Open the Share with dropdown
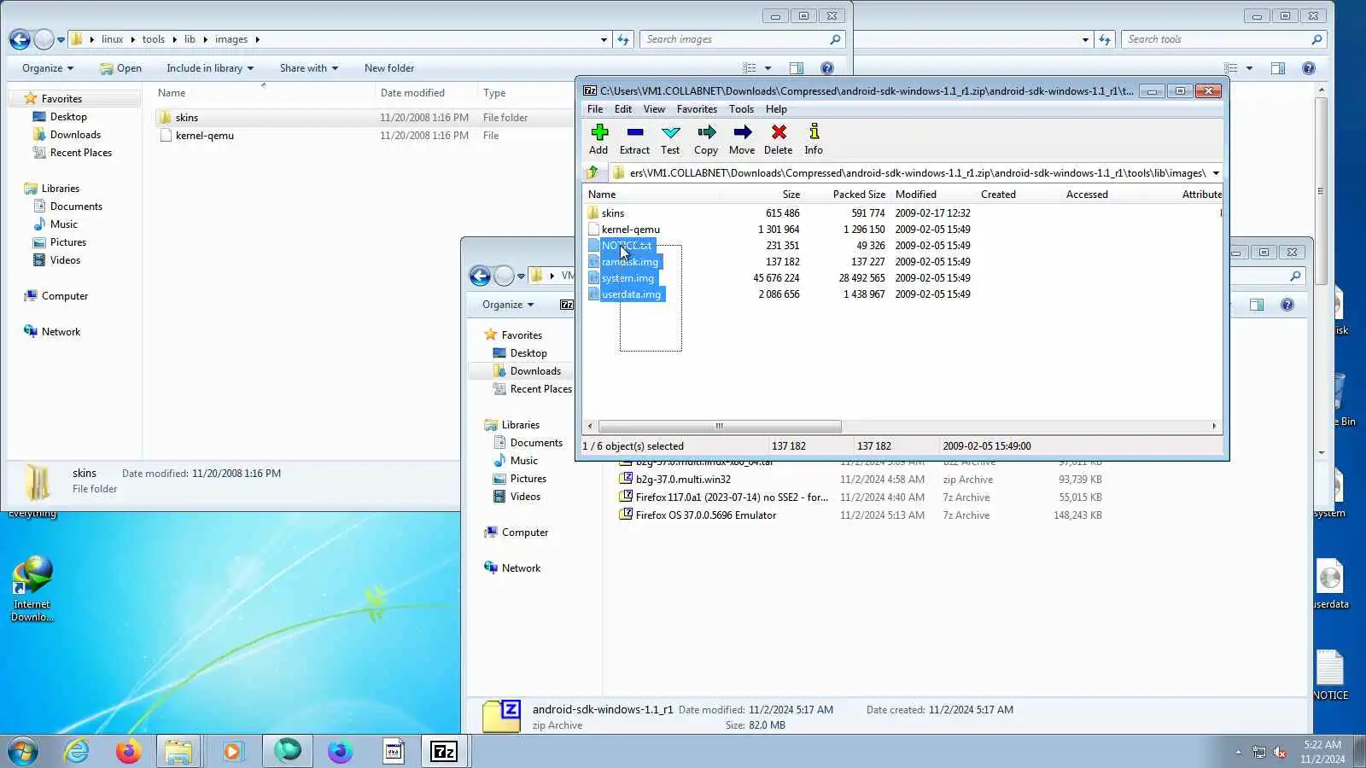Image resolution: width=1366 pixels, height=768 pixels. 309,68
